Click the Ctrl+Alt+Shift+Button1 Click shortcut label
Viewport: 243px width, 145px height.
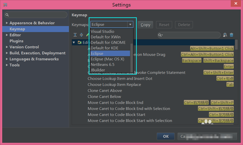[207, 55]
